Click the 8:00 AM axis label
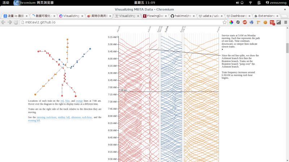The width and height of the screenshot is (289, 162). (112, 116)
